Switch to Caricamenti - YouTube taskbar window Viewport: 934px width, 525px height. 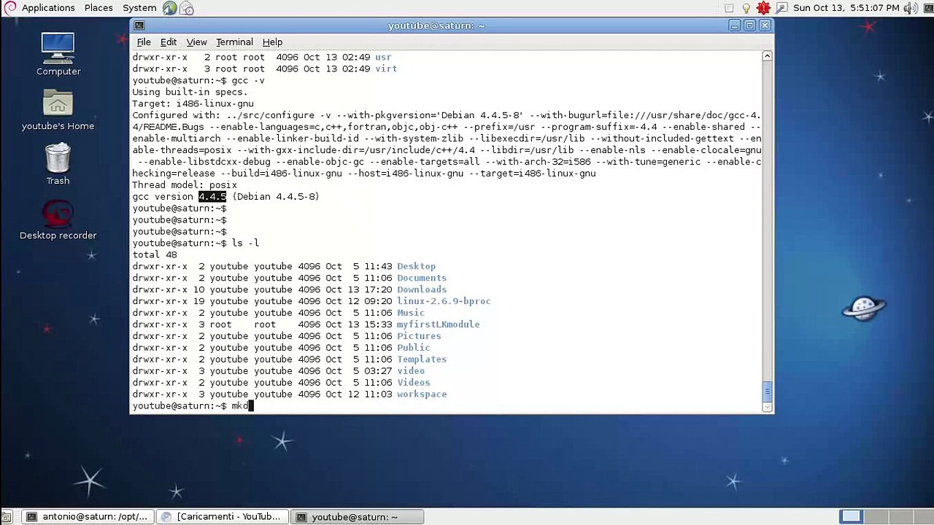(x=222, y=517)
